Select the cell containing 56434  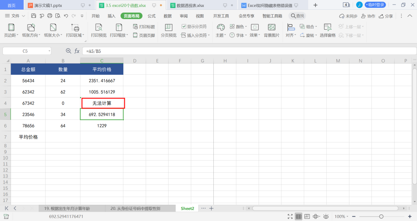point(28,81)
